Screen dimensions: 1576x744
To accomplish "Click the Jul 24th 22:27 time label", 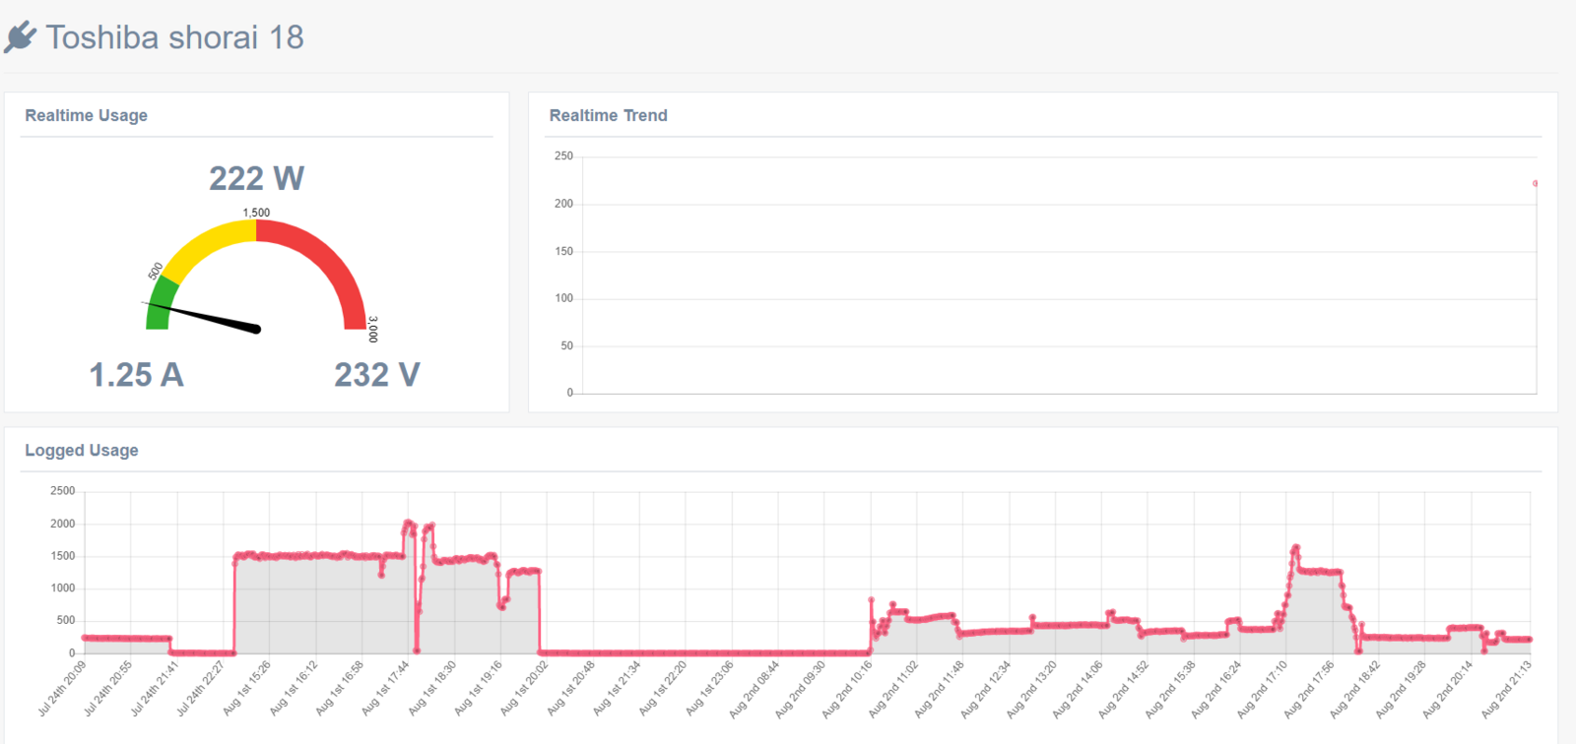I will (201, 688).
